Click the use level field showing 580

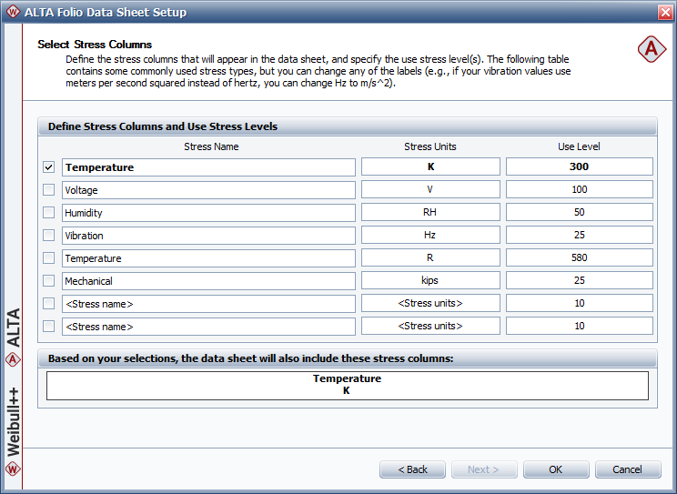(579, 258)
